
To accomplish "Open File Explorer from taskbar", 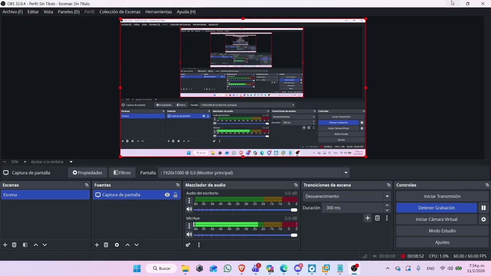I will coord(185,268).
